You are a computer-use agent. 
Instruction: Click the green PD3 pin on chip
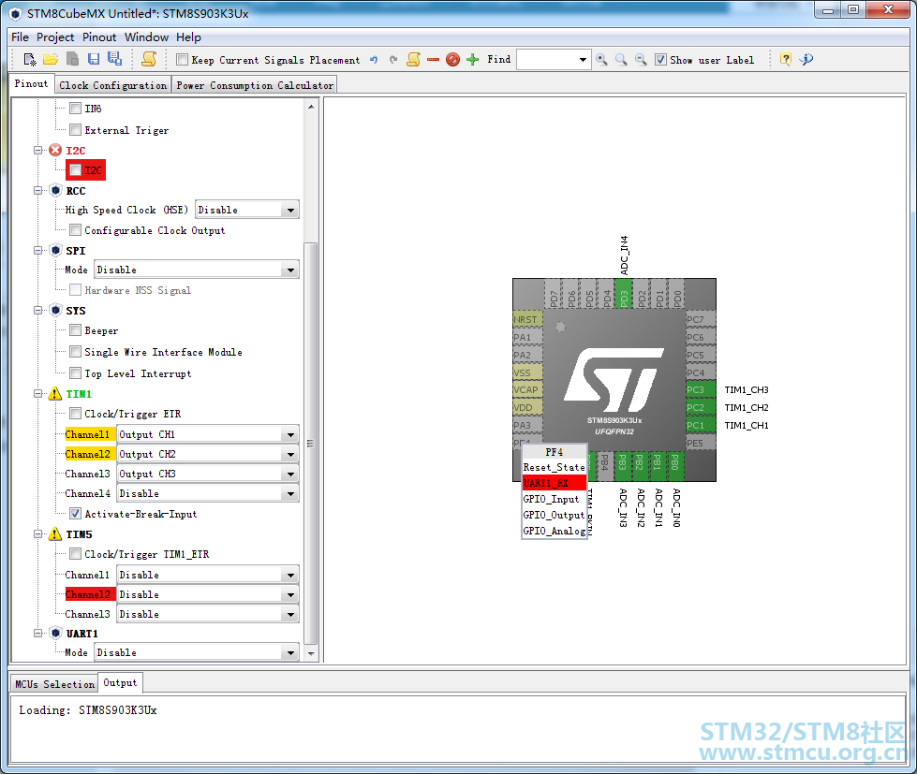(x=624, y=295)
